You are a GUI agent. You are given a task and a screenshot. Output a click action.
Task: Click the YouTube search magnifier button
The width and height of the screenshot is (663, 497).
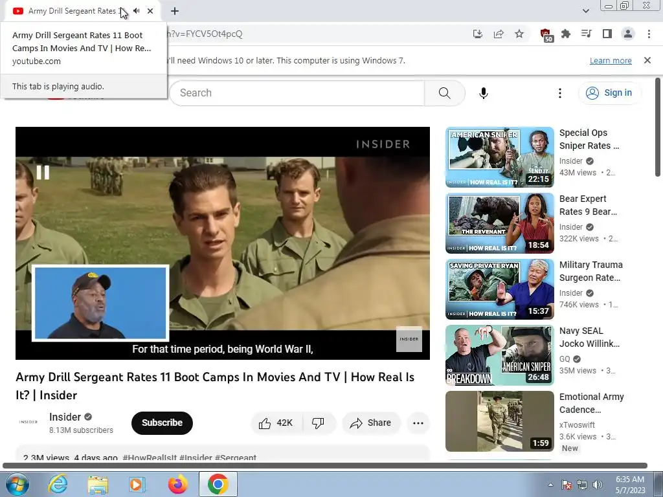click(444, 93)
